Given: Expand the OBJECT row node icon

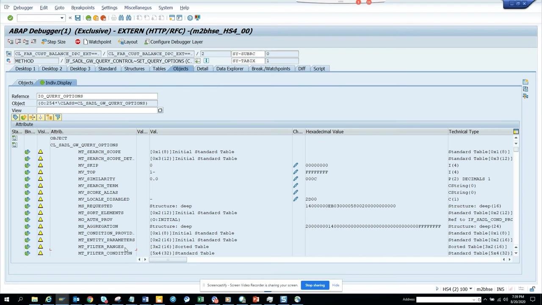Looking at the screenshot, I should point(14,139).
